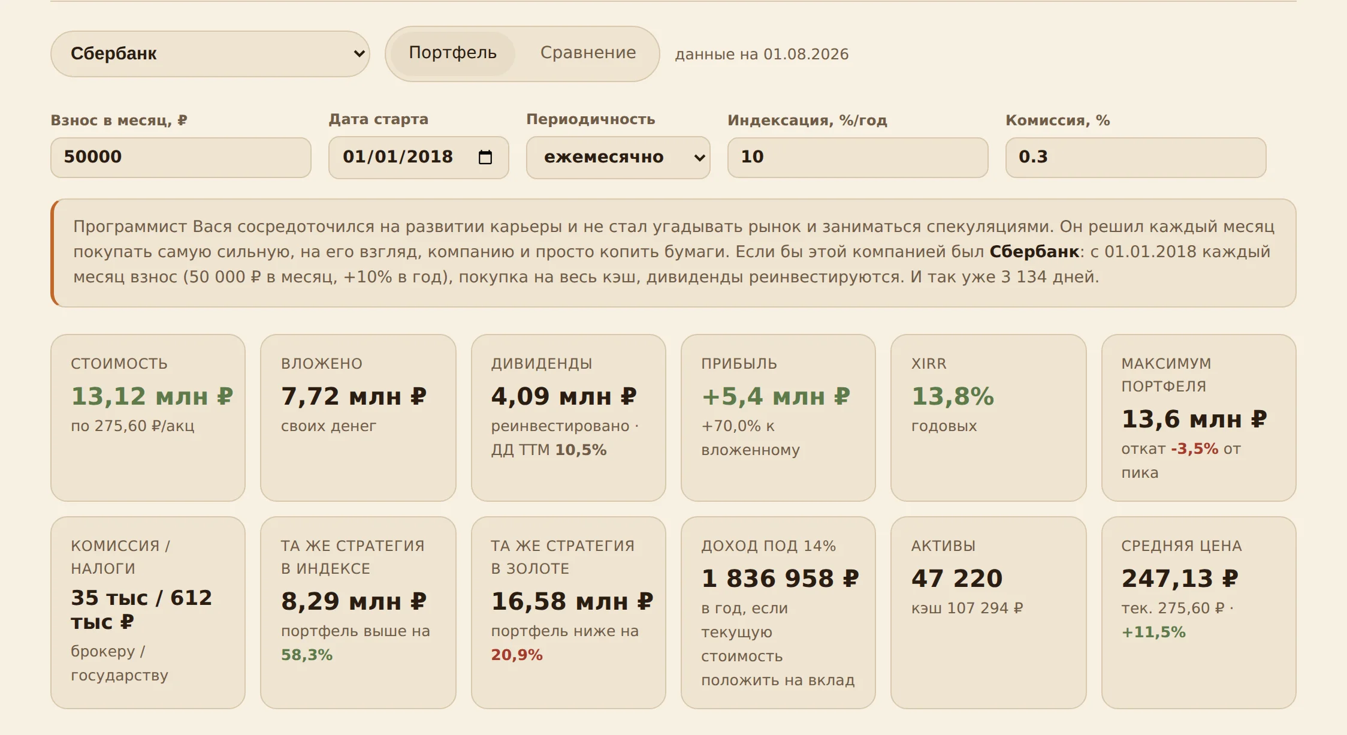Image resolution: width=1347 pixels, height=735 pixels.
Task: Click the '35 тыс / 612 тыс ₽' value
Action: tap(141, 610)
